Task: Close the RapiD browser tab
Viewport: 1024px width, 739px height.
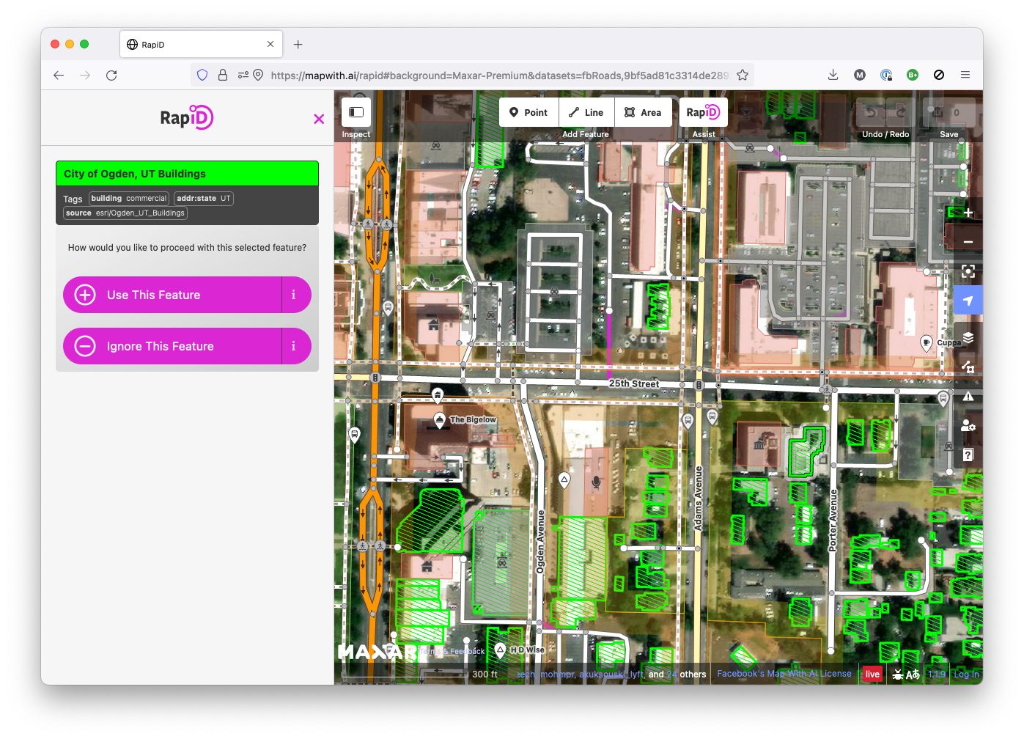Action: (x=270, y=45)
